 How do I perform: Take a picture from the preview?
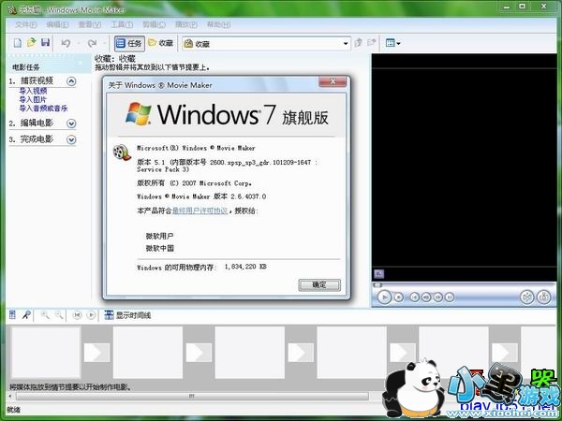click(543, 298)
